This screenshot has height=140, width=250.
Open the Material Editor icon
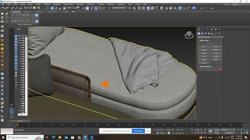[x=161, y=8]
